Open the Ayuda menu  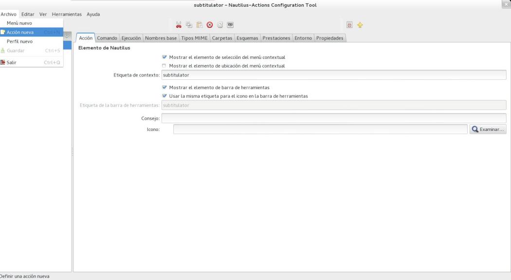(x=93, y=14)
